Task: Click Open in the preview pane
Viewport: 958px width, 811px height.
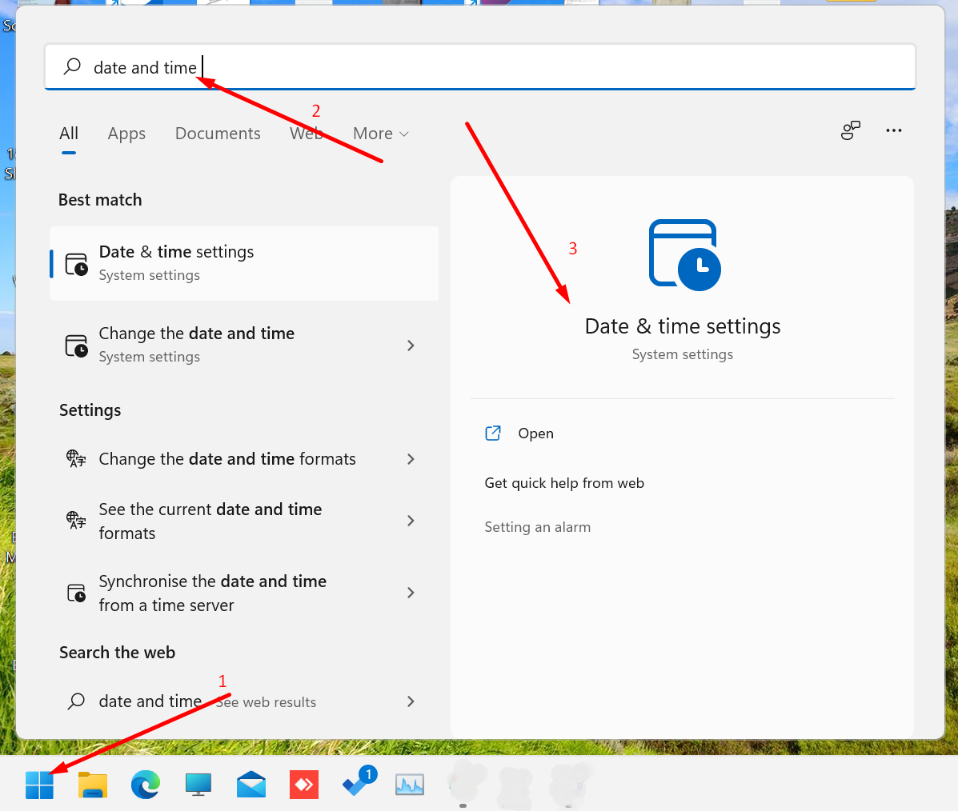Action: coord(535,433)
